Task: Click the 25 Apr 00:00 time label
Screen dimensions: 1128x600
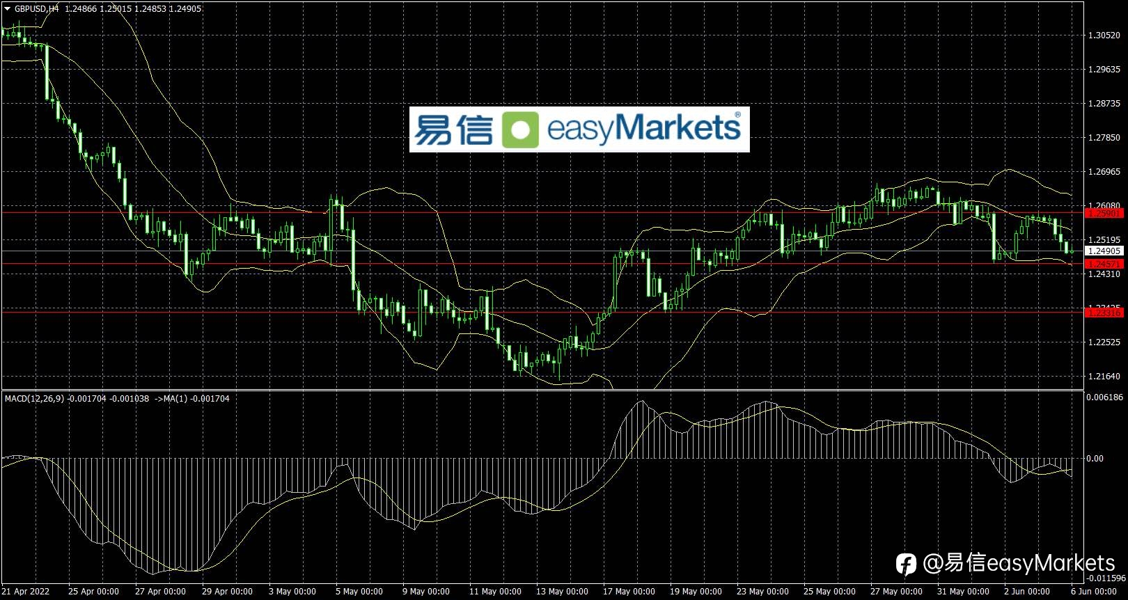Action: (93, 592)
